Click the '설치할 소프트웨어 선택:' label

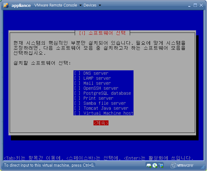42,63
